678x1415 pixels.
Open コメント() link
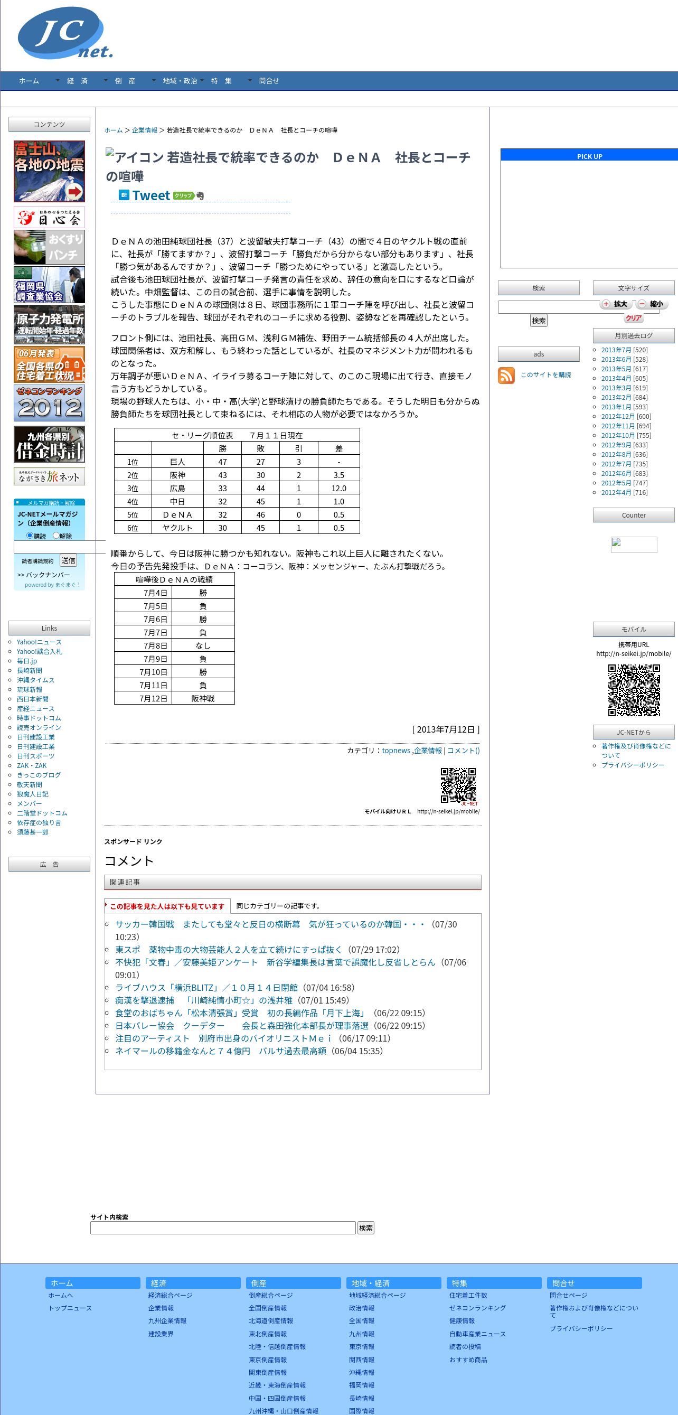click(x=463, y=751)
